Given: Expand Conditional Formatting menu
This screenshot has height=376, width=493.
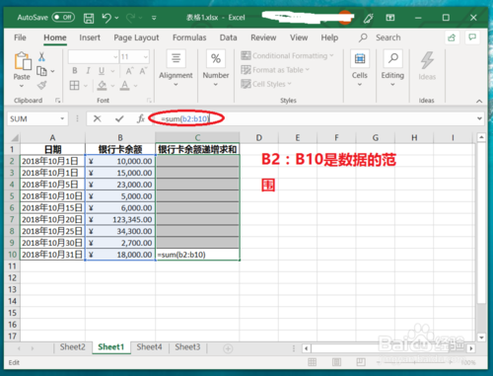Looking at the screenshot, I should pyautogui.click(x=287, y=56).
